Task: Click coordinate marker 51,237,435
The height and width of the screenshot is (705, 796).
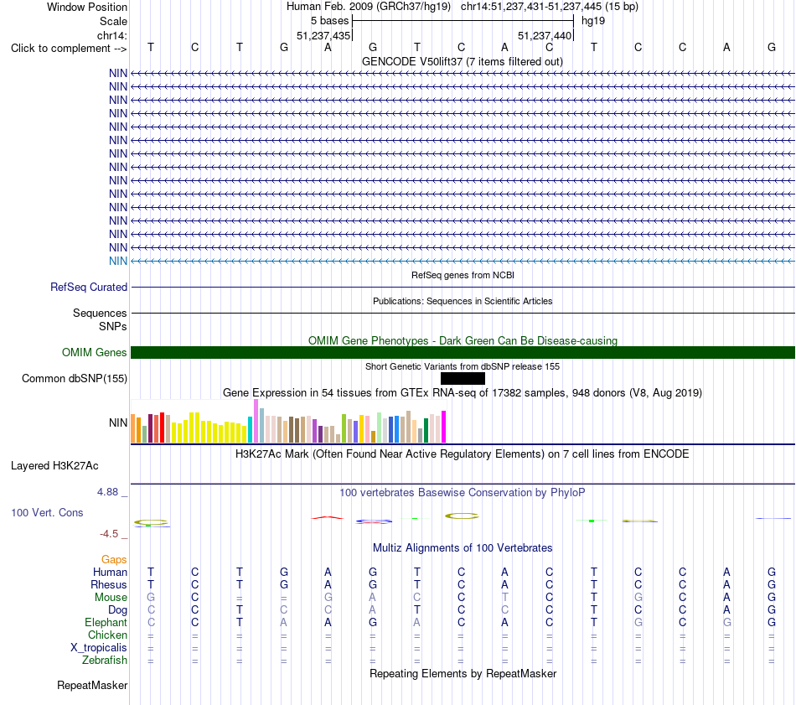Action: click(323, 35)
